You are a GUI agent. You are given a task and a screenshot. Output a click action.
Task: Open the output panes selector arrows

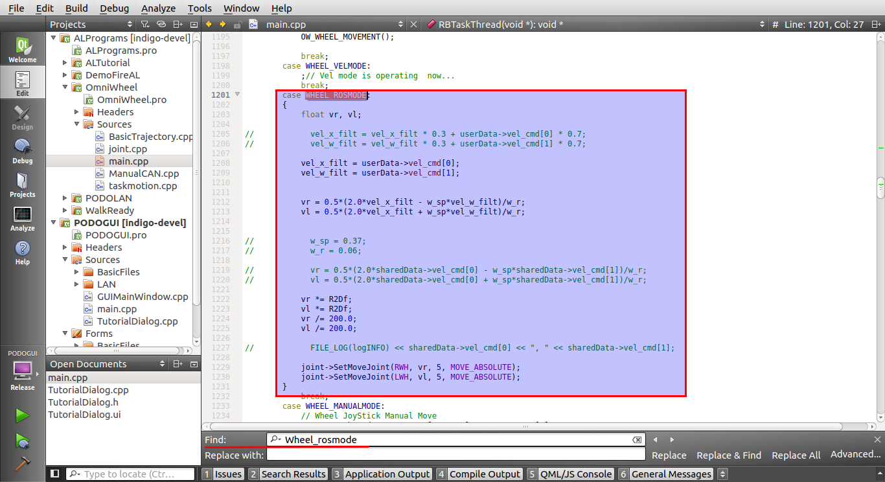[721, 474]
